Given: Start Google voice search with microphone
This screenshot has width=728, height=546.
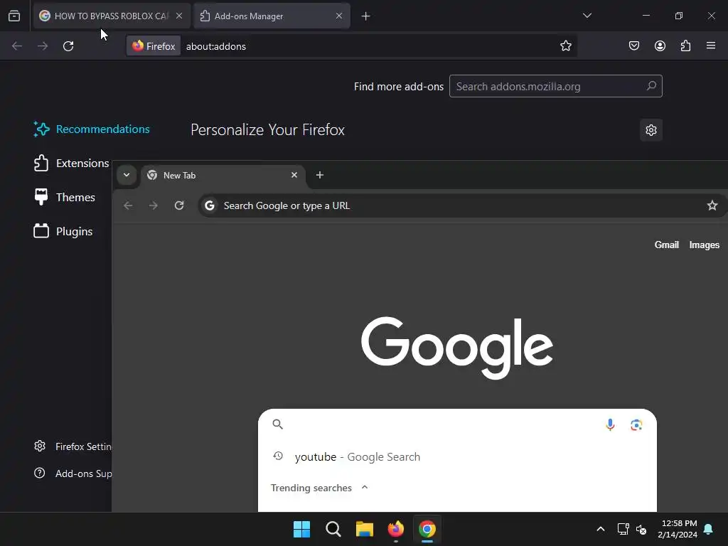Looking at the screenshot, I should 610,424.
